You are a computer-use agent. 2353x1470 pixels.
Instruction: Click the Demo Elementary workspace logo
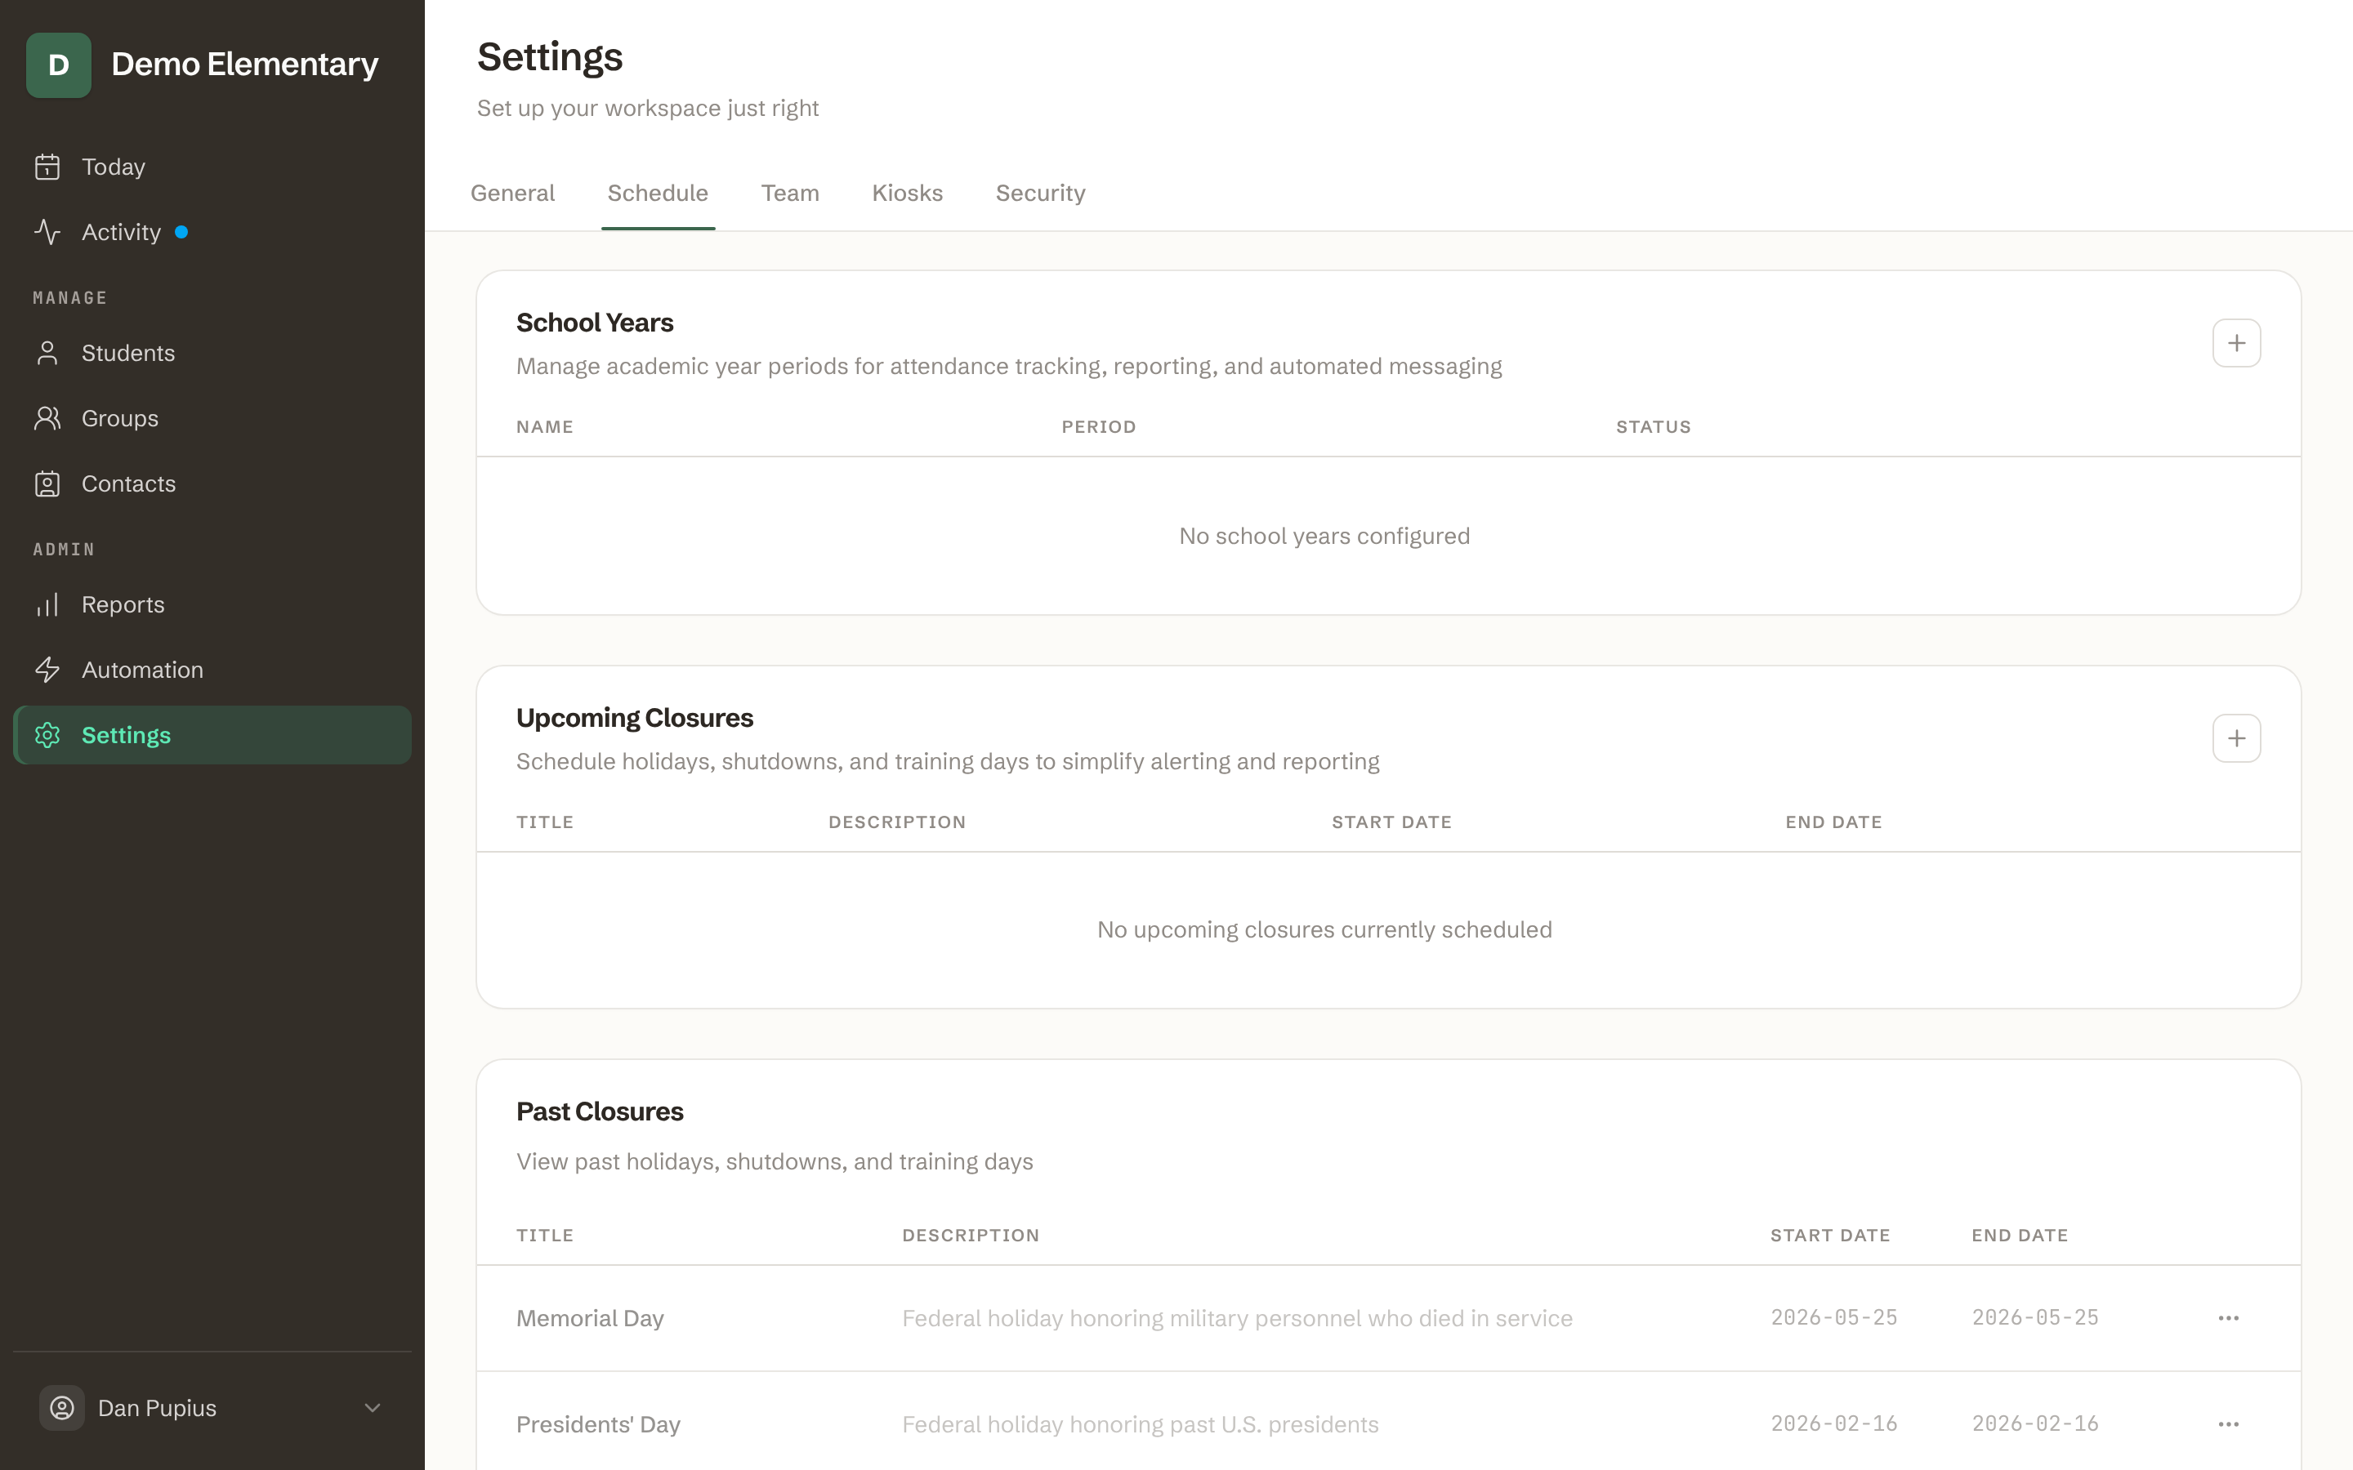pyautogui.click(x=58, y=65)
